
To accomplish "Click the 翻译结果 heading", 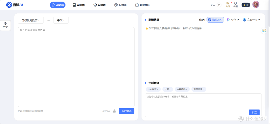I will (154, 20).
